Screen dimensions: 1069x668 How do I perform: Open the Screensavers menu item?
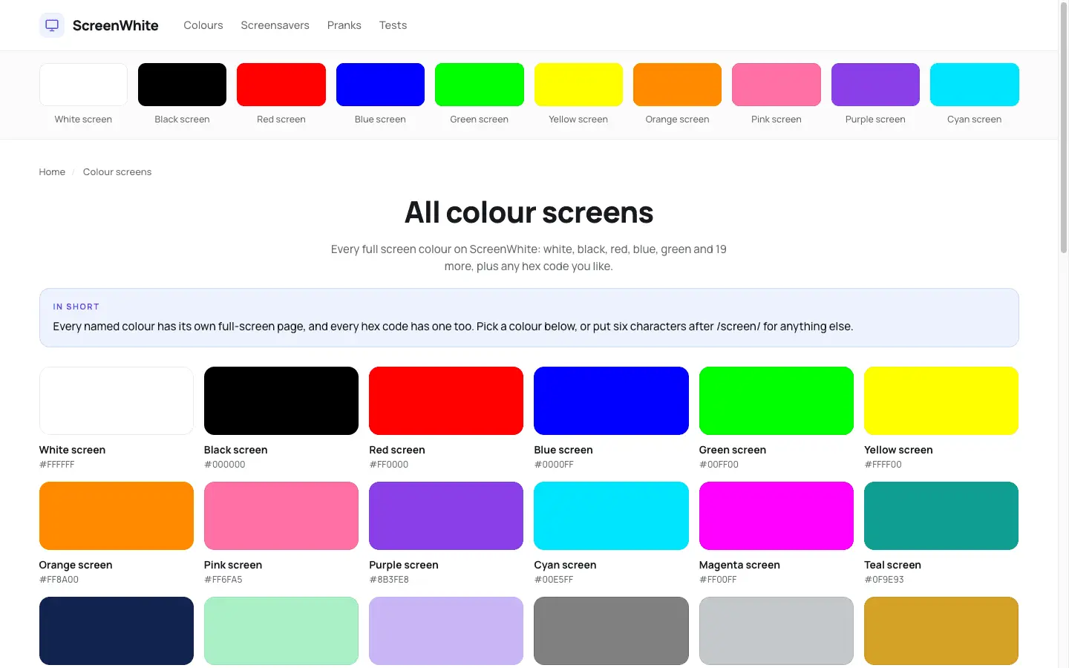[x=275, y=25]
